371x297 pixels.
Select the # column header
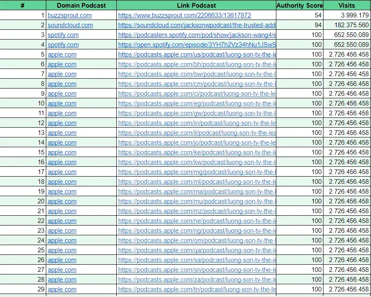23,5
